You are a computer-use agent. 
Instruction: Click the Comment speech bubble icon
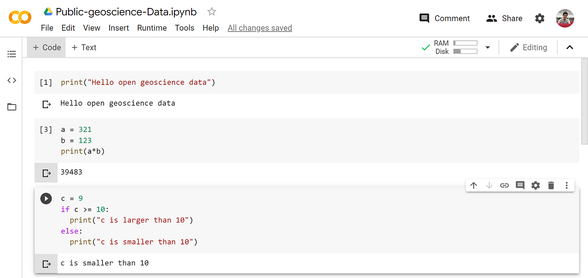coord(424,18)
